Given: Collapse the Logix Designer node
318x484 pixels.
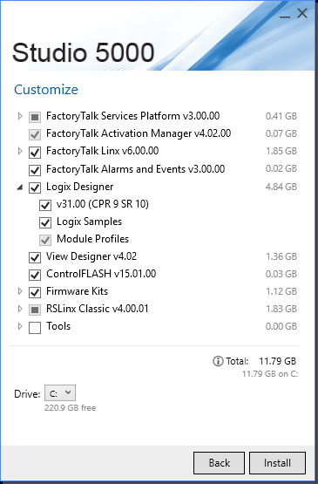Looking at the screenshot, I should (20, 187).
